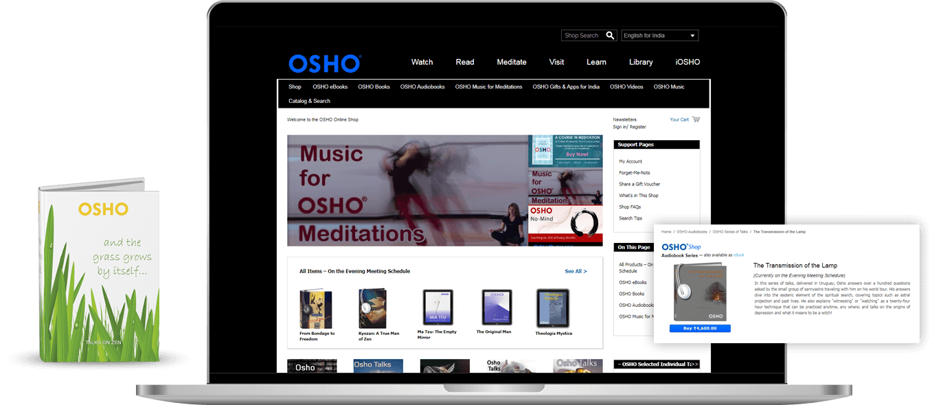This screenshot has width=932, height=405.
Task: Click OSHO Series of Talks breadcrumb
Action: pos(730,232)
